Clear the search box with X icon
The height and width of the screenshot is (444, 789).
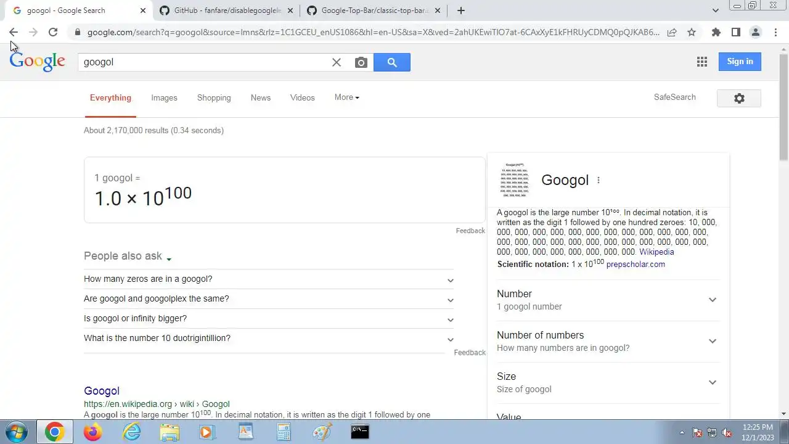(x=337, y=62)
